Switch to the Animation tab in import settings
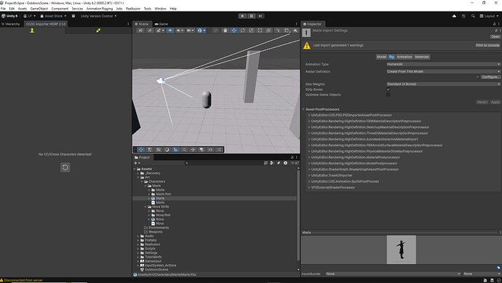This screenshot has height=283, width=502. click(405, 57)
